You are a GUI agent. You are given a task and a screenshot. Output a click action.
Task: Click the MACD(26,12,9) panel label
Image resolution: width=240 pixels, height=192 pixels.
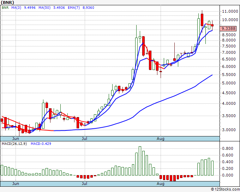pos(14,144)
